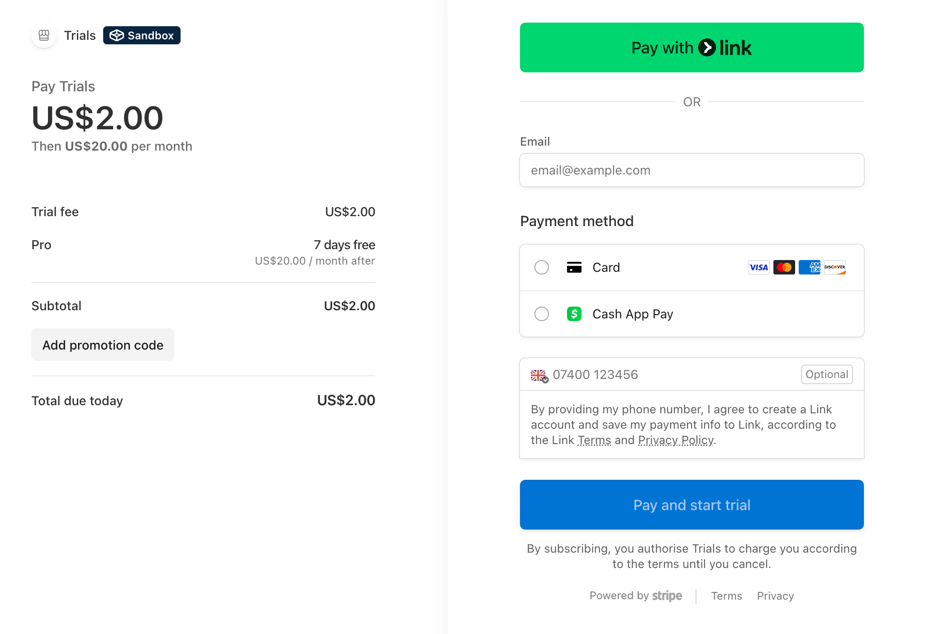Focus the phone number input field
This screenshot has width=925, height=634.
coord(674,374)
